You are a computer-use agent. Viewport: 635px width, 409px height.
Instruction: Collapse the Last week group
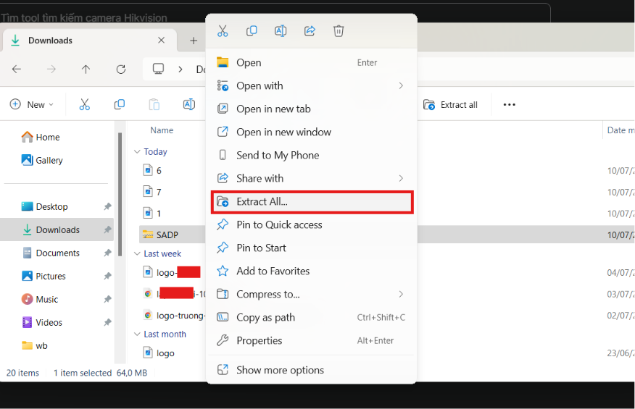(137, 253)
